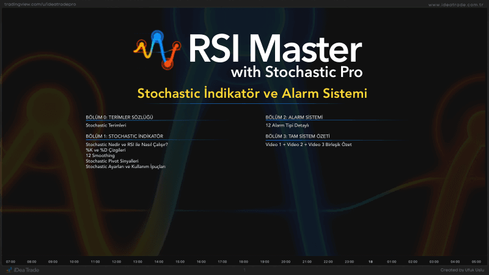The image size is (489, 275).
Task: Click the page number '1' in footer
Action: [244, 270]
